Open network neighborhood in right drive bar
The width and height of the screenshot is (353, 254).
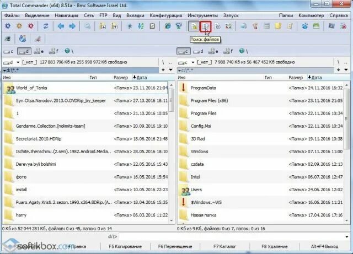(x=243, y=51)
